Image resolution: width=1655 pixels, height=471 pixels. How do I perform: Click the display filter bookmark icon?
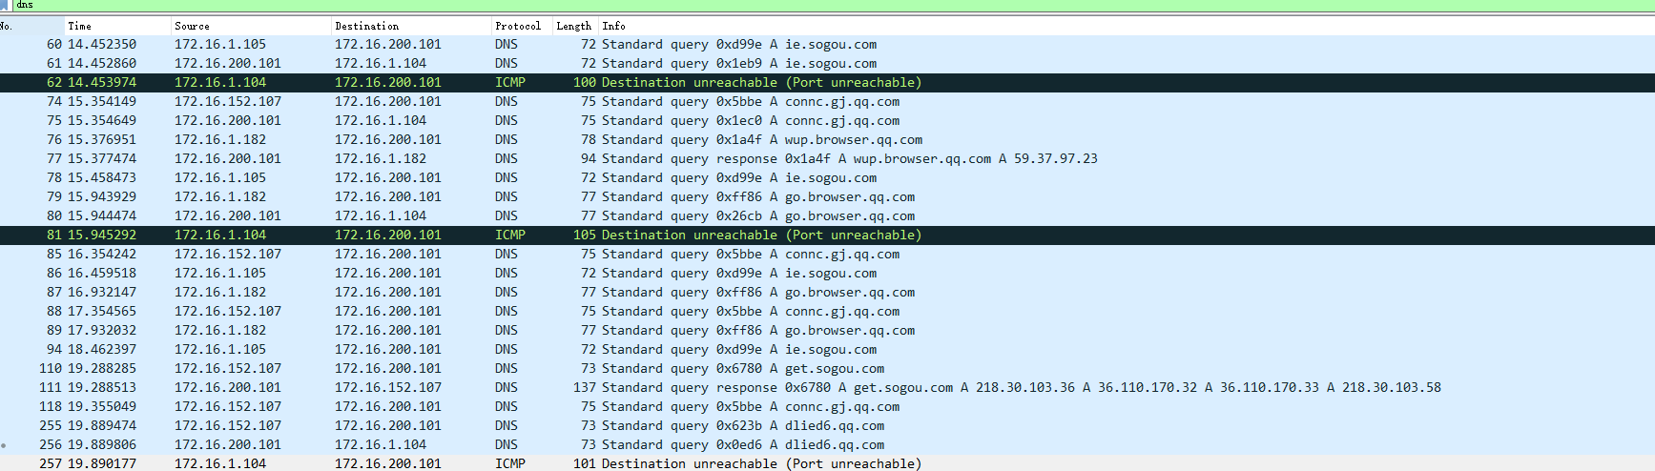click(x=5, y=5)
